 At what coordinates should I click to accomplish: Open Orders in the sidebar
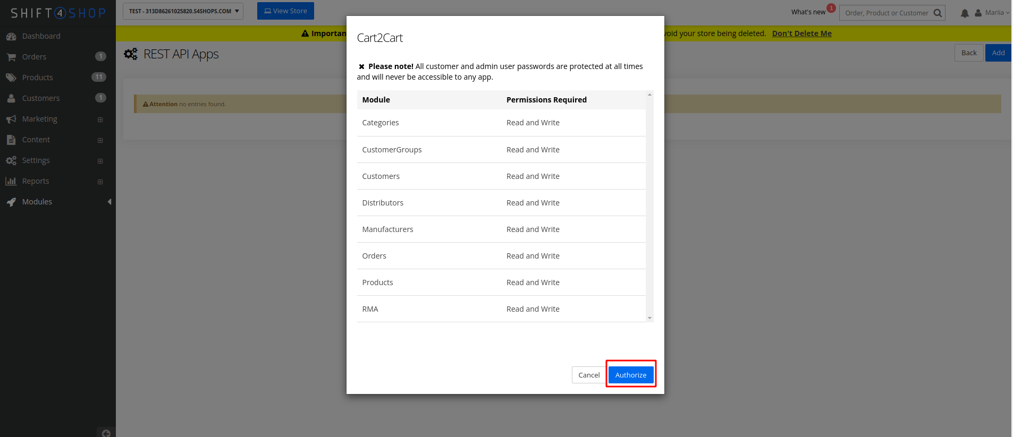34,57
